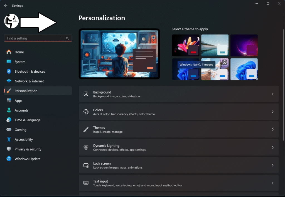The height and width of the screenshot is (197, 285).
Task: Click the Network & internet Wi-Fi icon
Action: point(9,81)
